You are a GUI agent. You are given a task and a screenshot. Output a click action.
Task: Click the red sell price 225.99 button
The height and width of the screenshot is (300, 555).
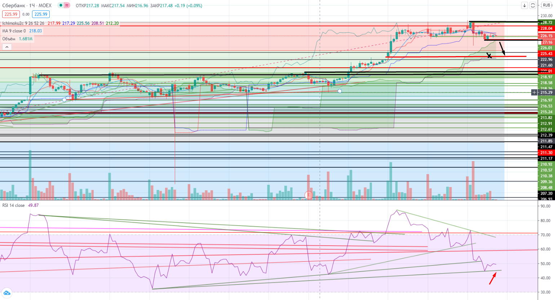tap(11, 14)
